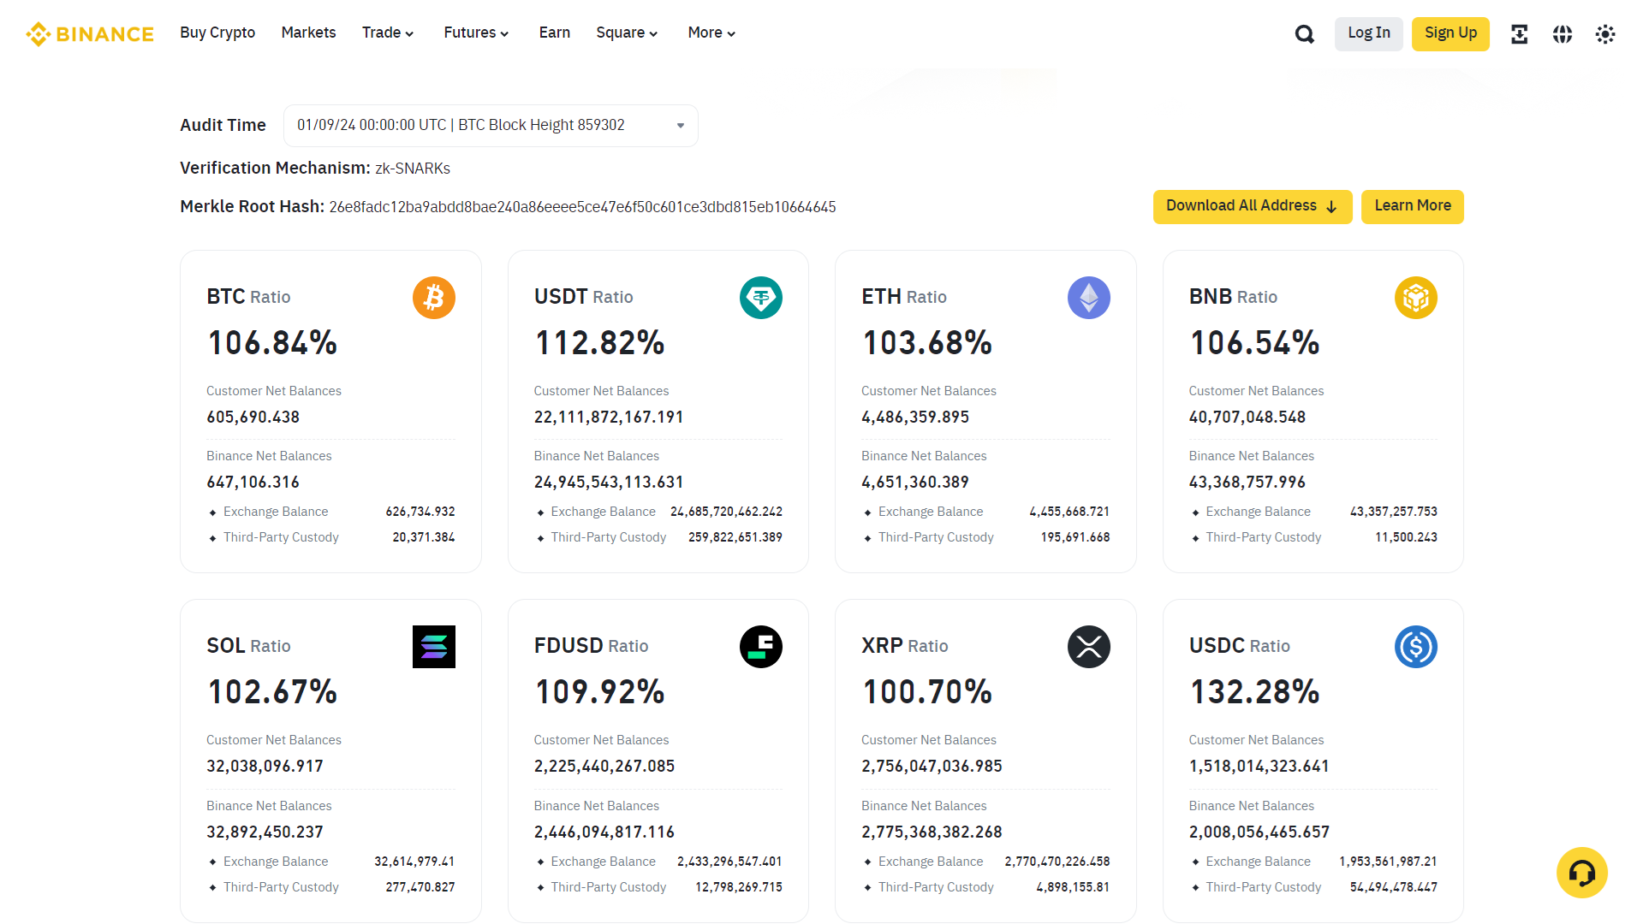This screenshot has width=1625, height=924.
Task: Click the Log In button
Action: tap(1369, 33)
